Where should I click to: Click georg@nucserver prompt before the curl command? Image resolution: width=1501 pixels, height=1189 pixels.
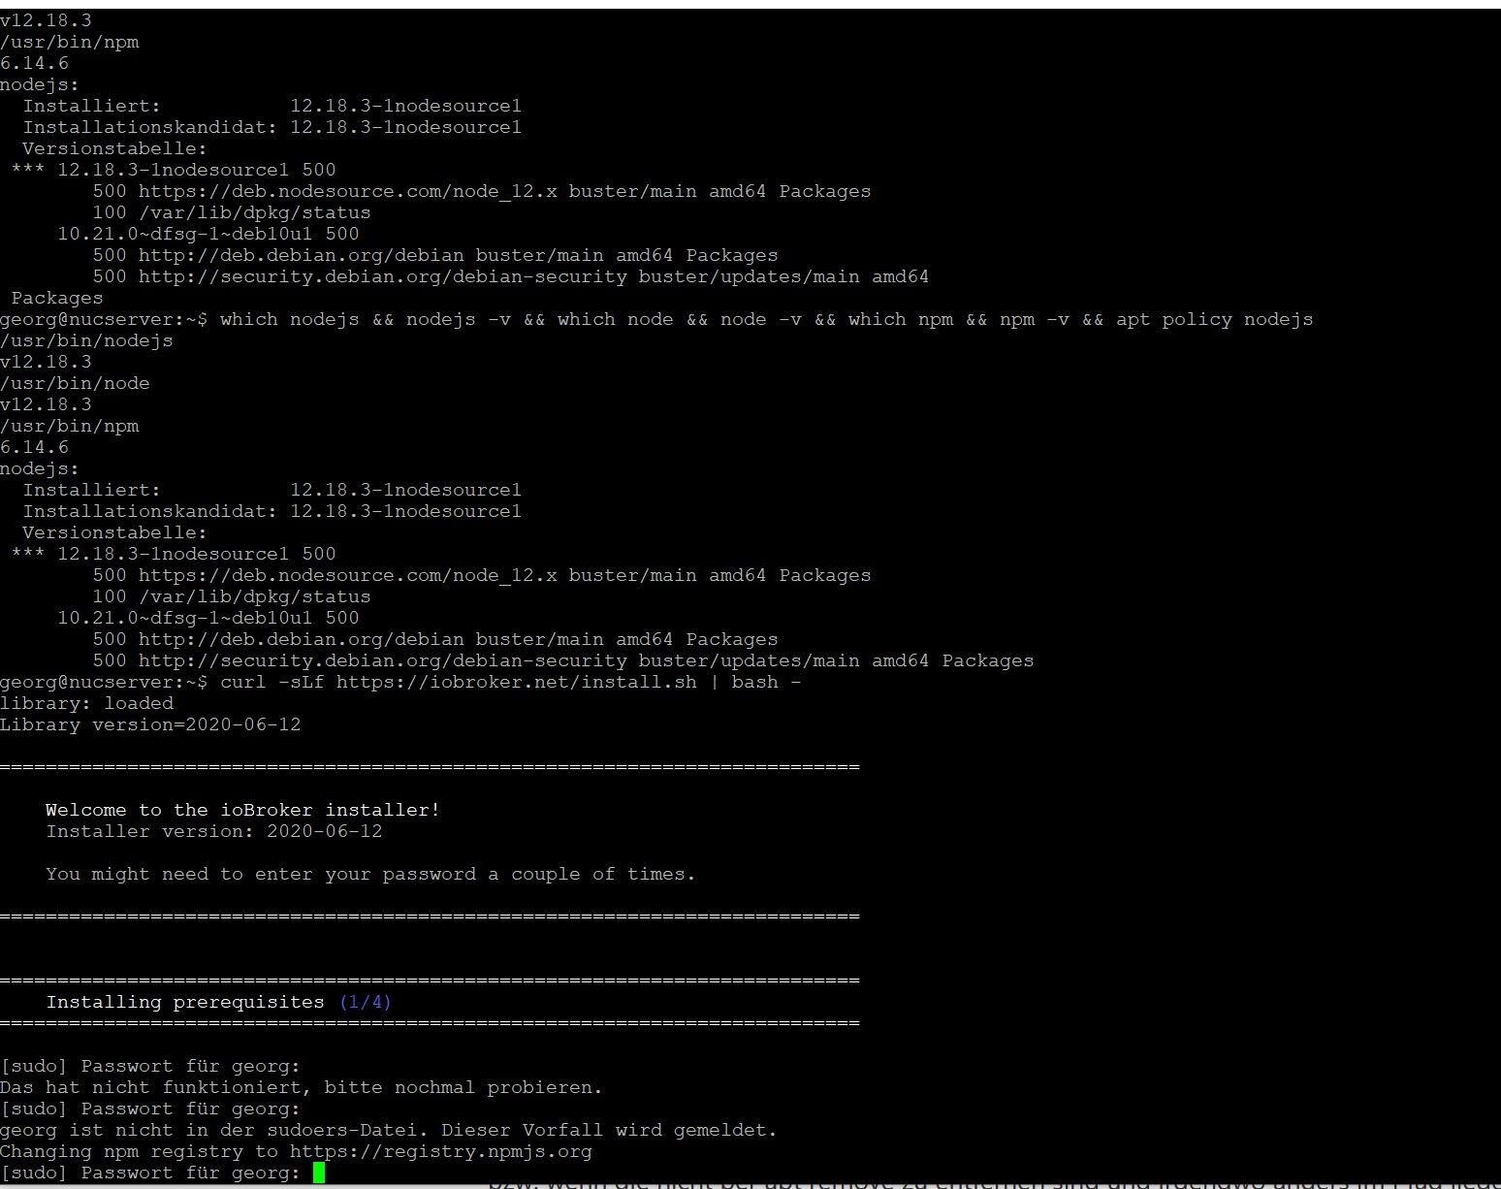pos(104,683)
